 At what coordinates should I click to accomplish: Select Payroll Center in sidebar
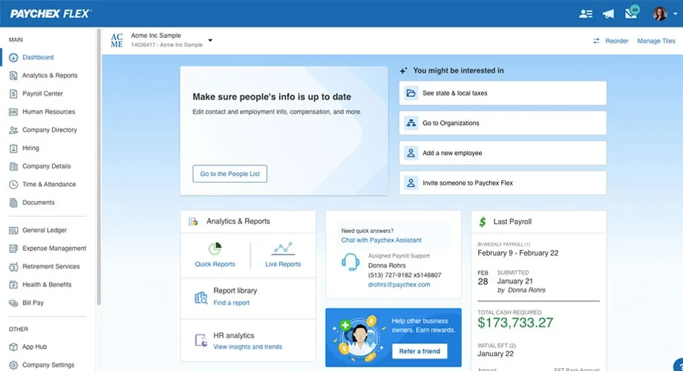(43, 93)
